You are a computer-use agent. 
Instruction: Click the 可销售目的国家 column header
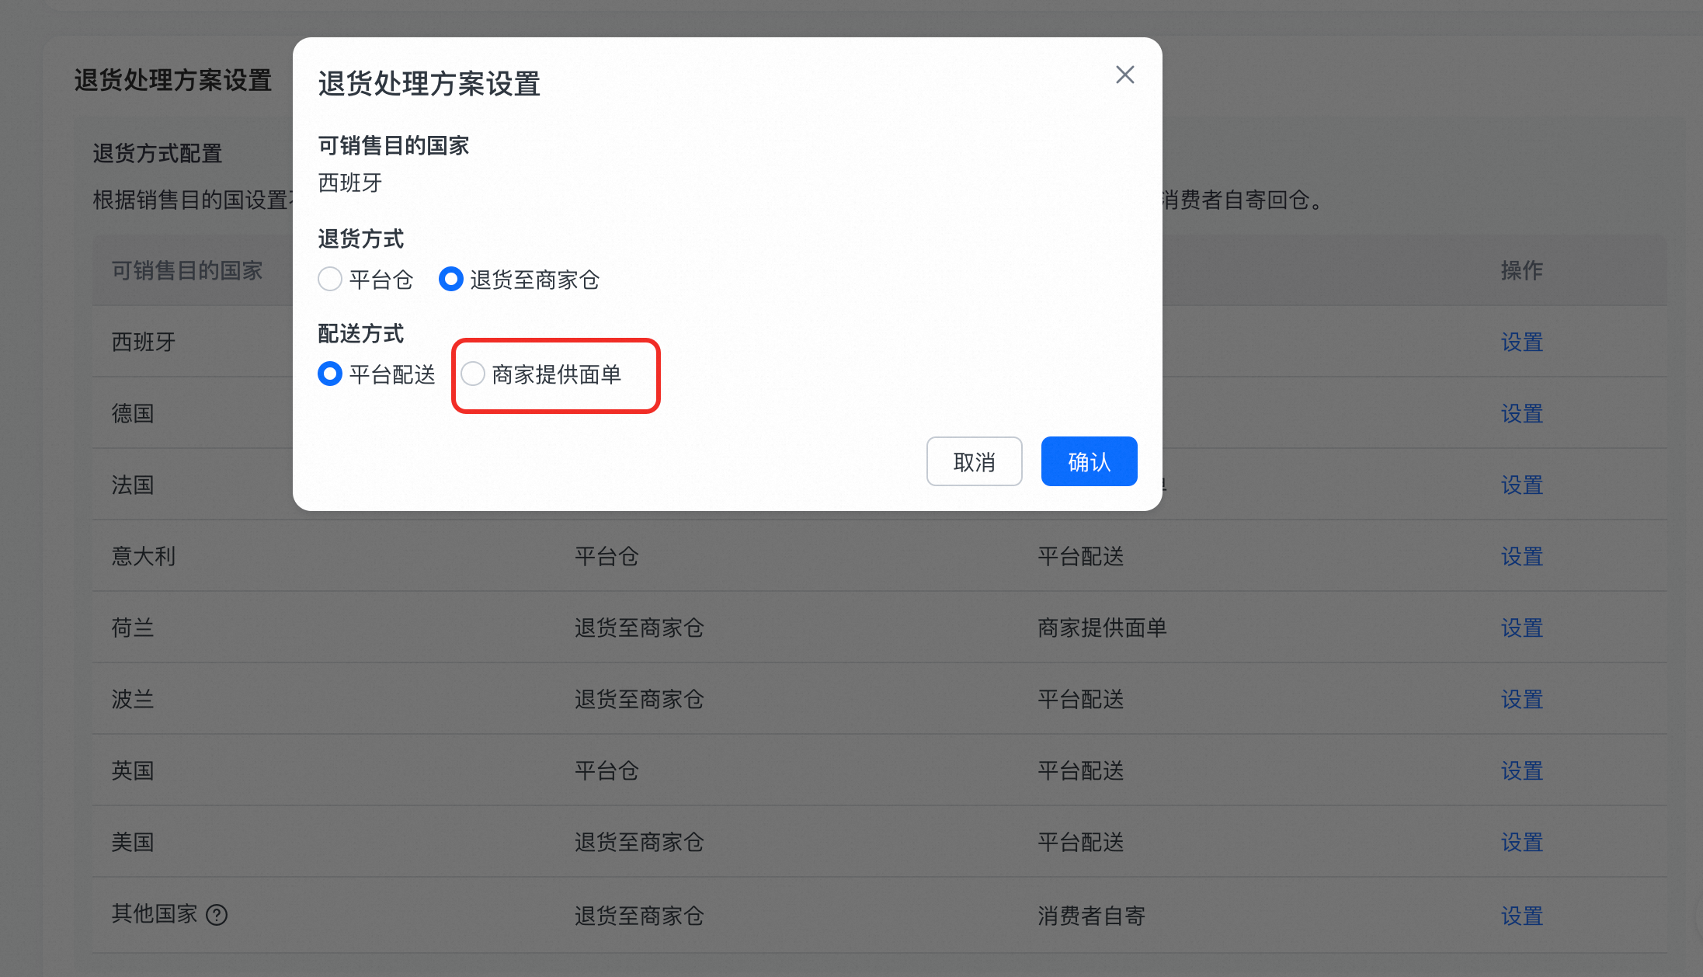(x=186, y=270)
